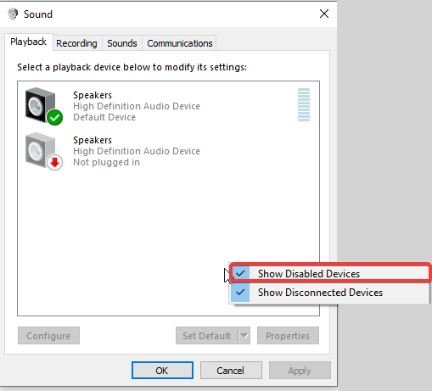Image resolution: width=432 pixels, height=391 pixels.
Task: Click the Configure button
Action: point(48,336)
